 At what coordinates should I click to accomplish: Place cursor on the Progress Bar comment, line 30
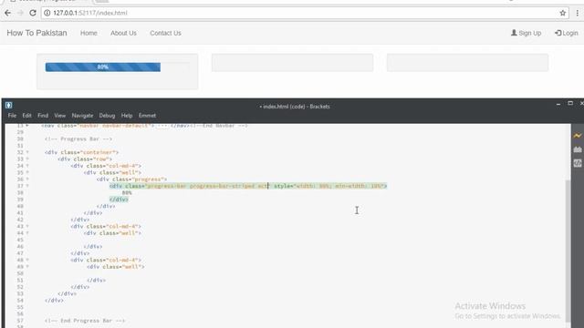click(78, 139)
